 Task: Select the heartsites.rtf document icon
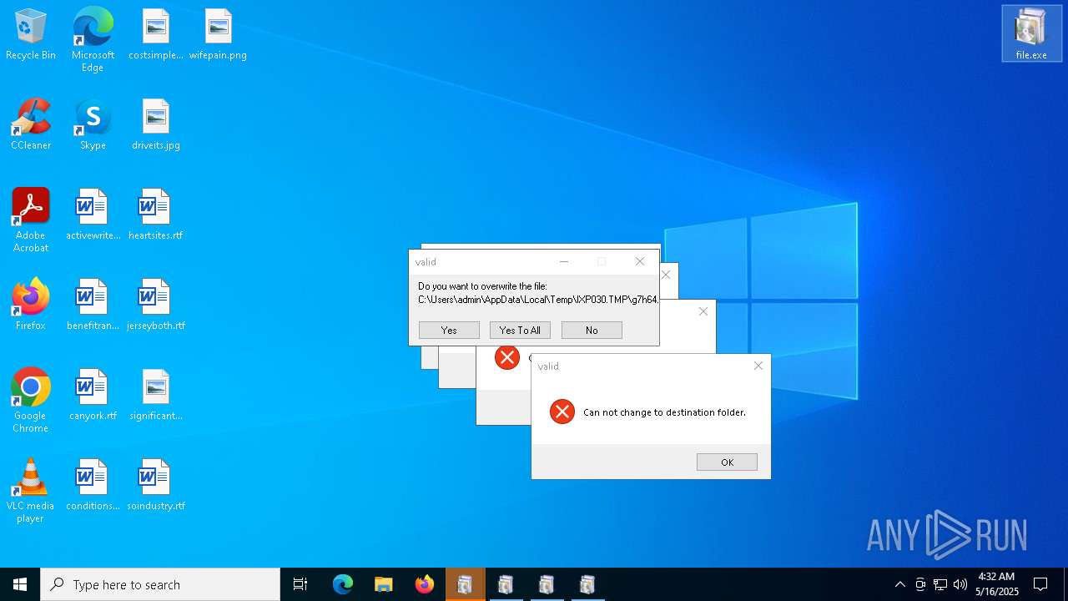point(156,215)
